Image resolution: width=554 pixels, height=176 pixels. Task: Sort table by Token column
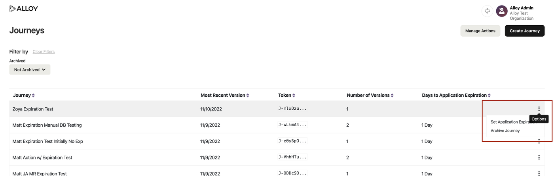click(294, 95)
